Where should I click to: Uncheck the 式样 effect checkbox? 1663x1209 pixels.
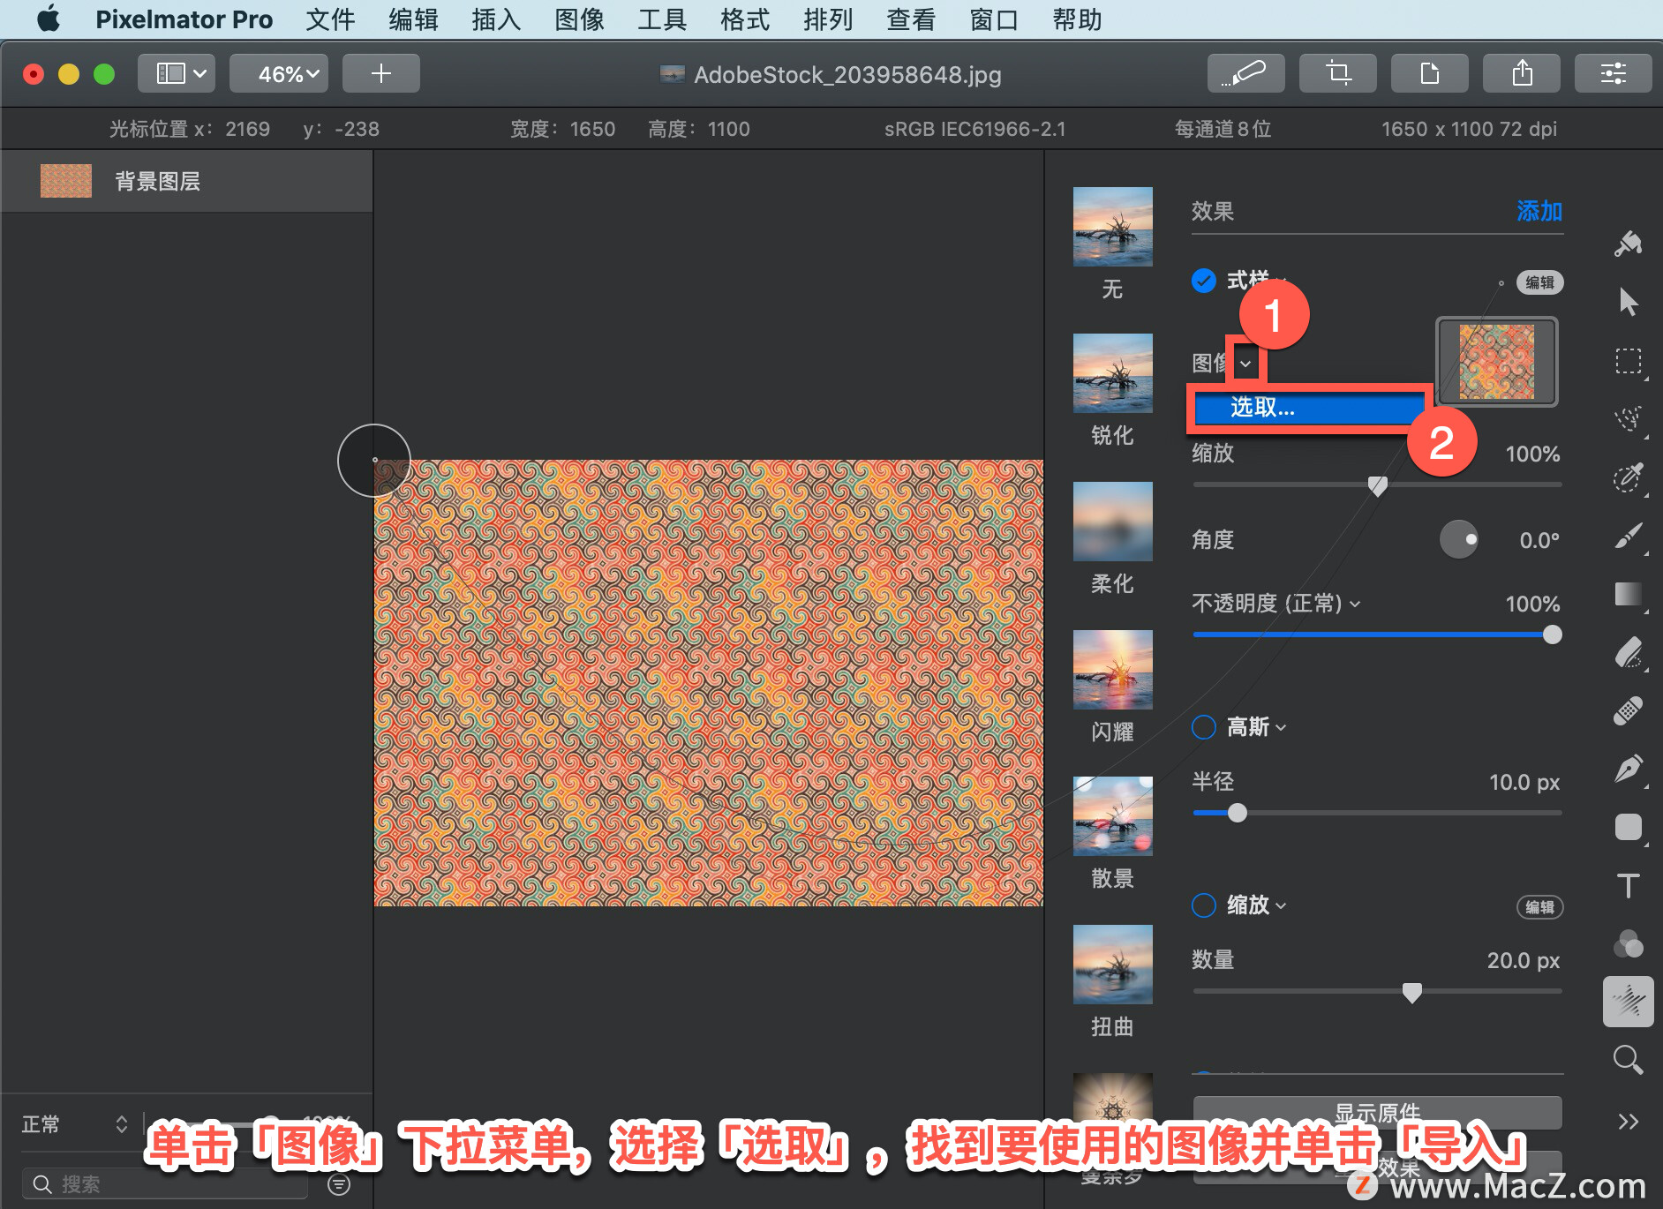pos(1204,281)
